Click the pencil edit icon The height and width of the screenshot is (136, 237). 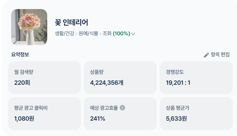(x=206, y=55)
